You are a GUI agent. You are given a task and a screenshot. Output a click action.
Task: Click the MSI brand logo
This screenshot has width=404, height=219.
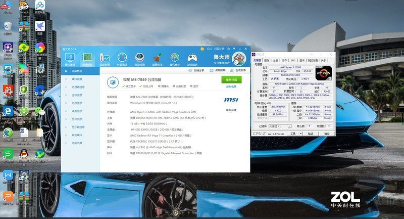231,100
